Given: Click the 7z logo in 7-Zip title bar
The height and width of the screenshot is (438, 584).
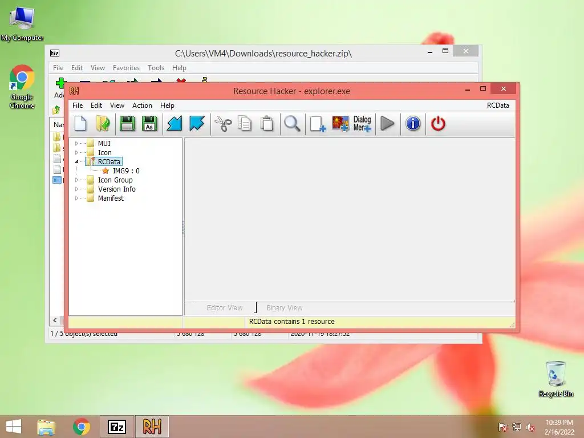Looking at the screenshot, I should coord(55,53).
